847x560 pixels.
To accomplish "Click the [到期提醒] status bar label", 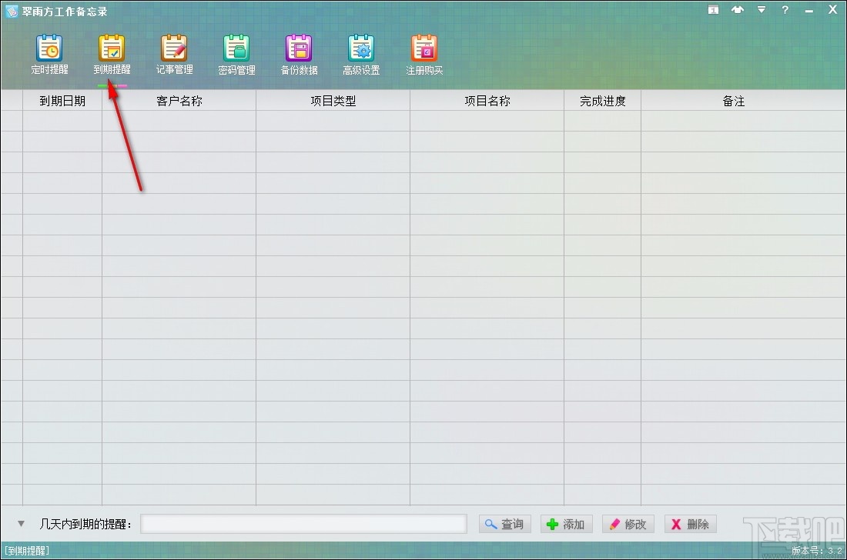I will click(26, 550).
